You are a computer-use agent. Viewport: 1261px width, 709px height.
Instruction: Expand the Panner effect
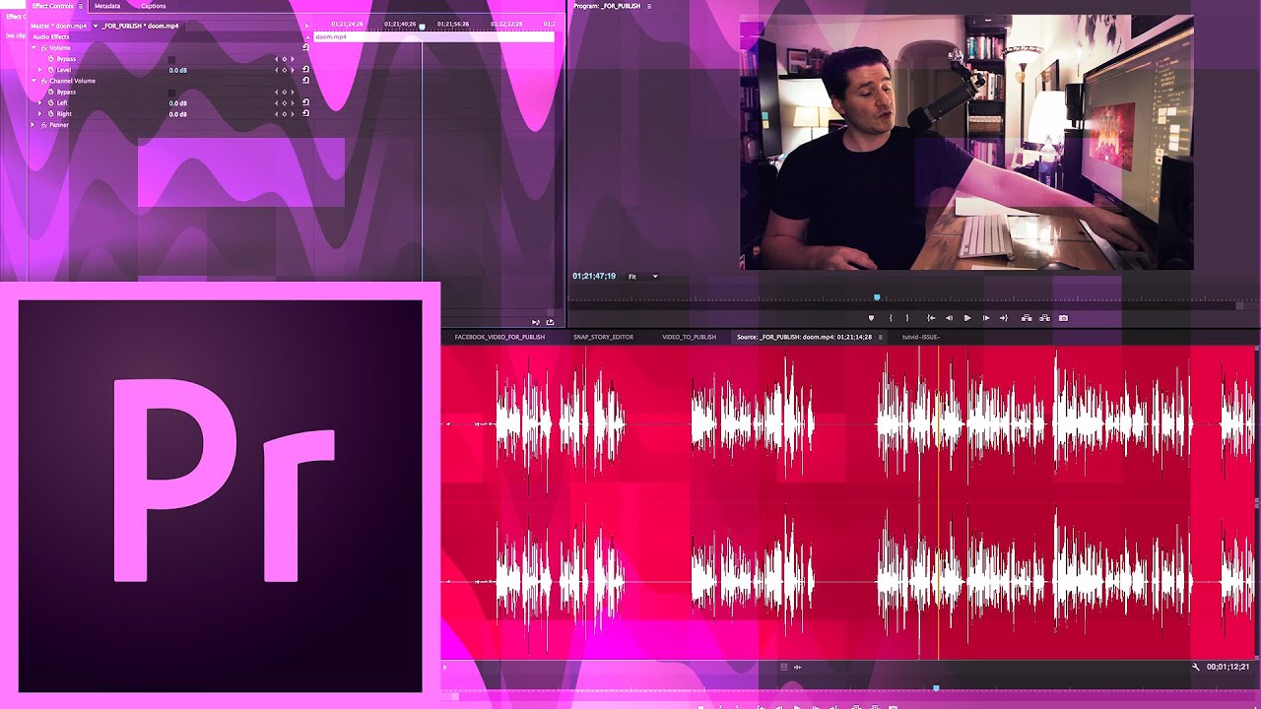33,125
